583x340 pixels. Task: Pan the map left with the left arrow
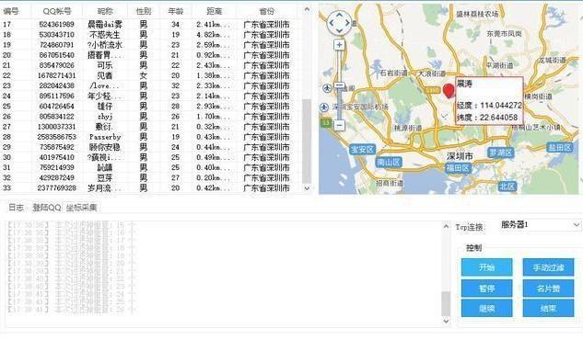coord(332,23)
